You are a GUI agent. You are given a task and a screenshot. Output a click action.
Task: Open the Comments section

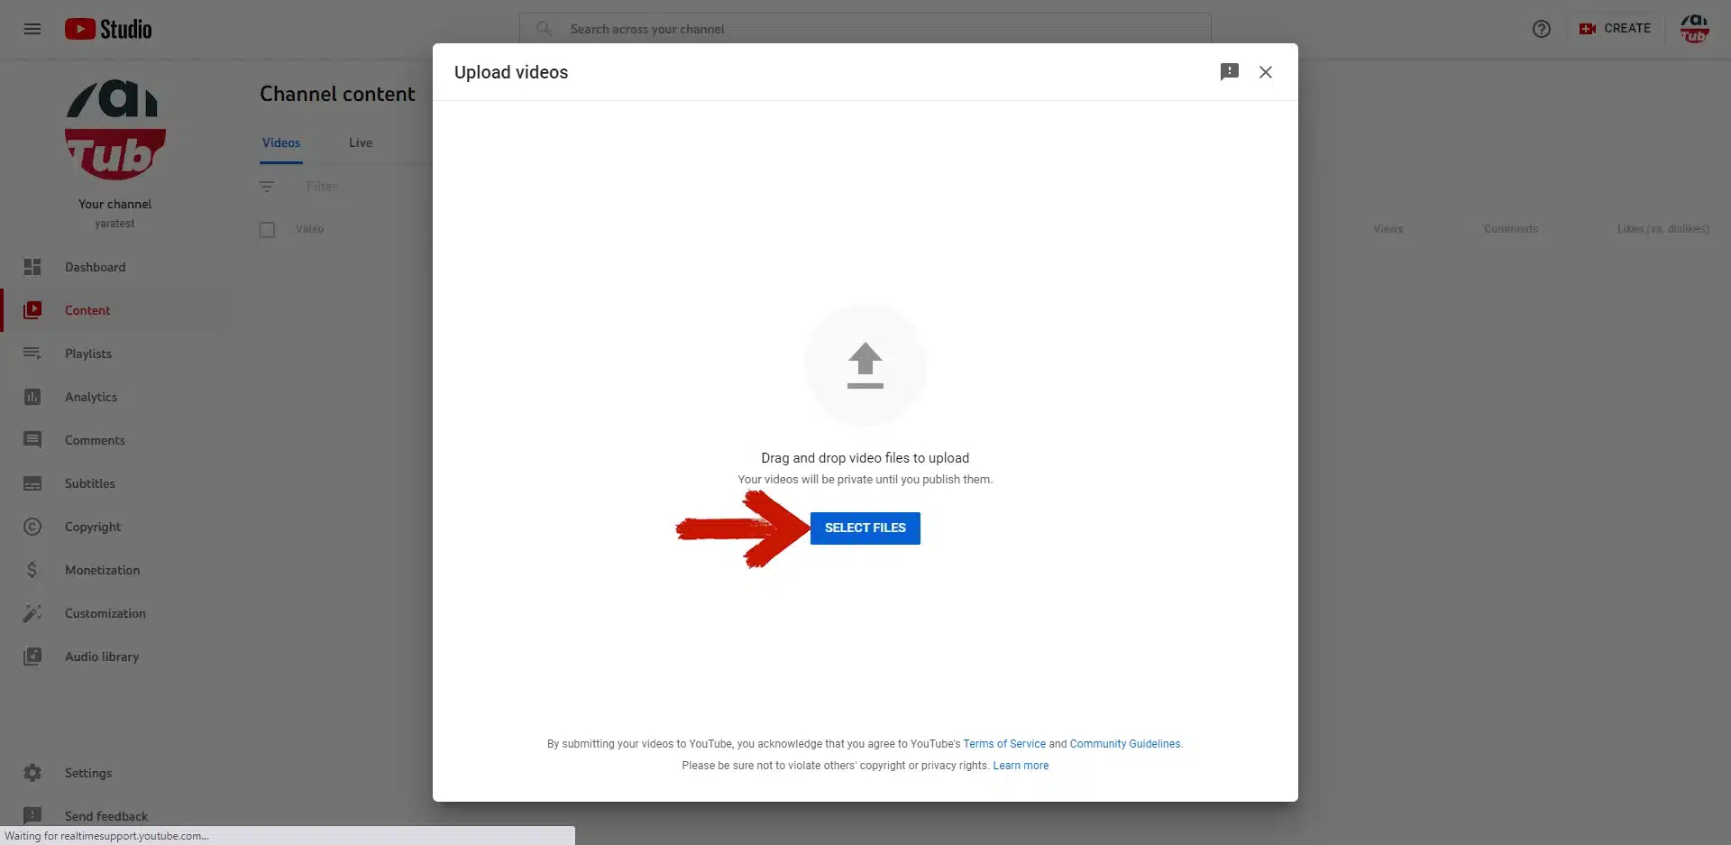(95, 440)
